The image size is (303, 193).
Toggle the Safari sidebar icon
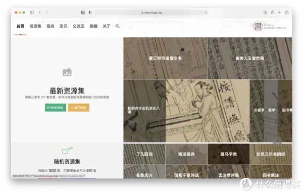[32, 12]
